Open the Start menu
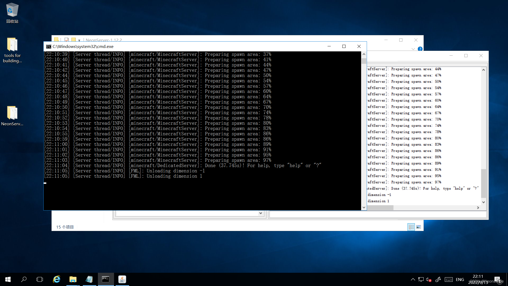 pos(8,279)
